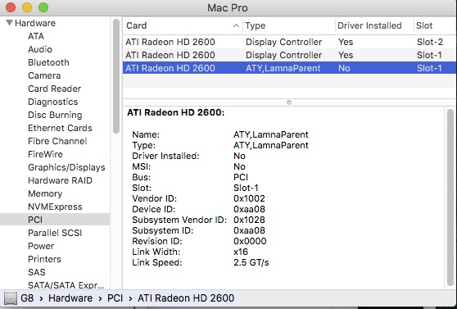This screenshot has width=457, height=309.
Task: Grab the split-pane divider handle dot
Action: coord(289,102)
